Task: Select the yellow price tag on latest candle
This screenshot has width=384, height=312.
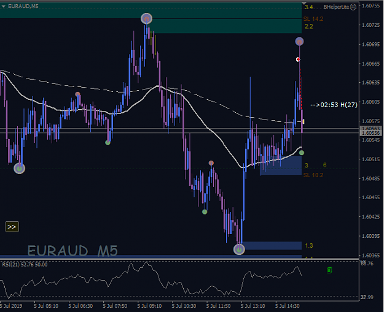Action: 304,121
